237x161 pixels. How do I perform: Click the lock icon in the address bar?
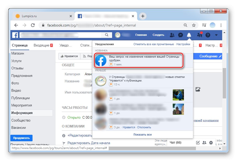(43, 25)
